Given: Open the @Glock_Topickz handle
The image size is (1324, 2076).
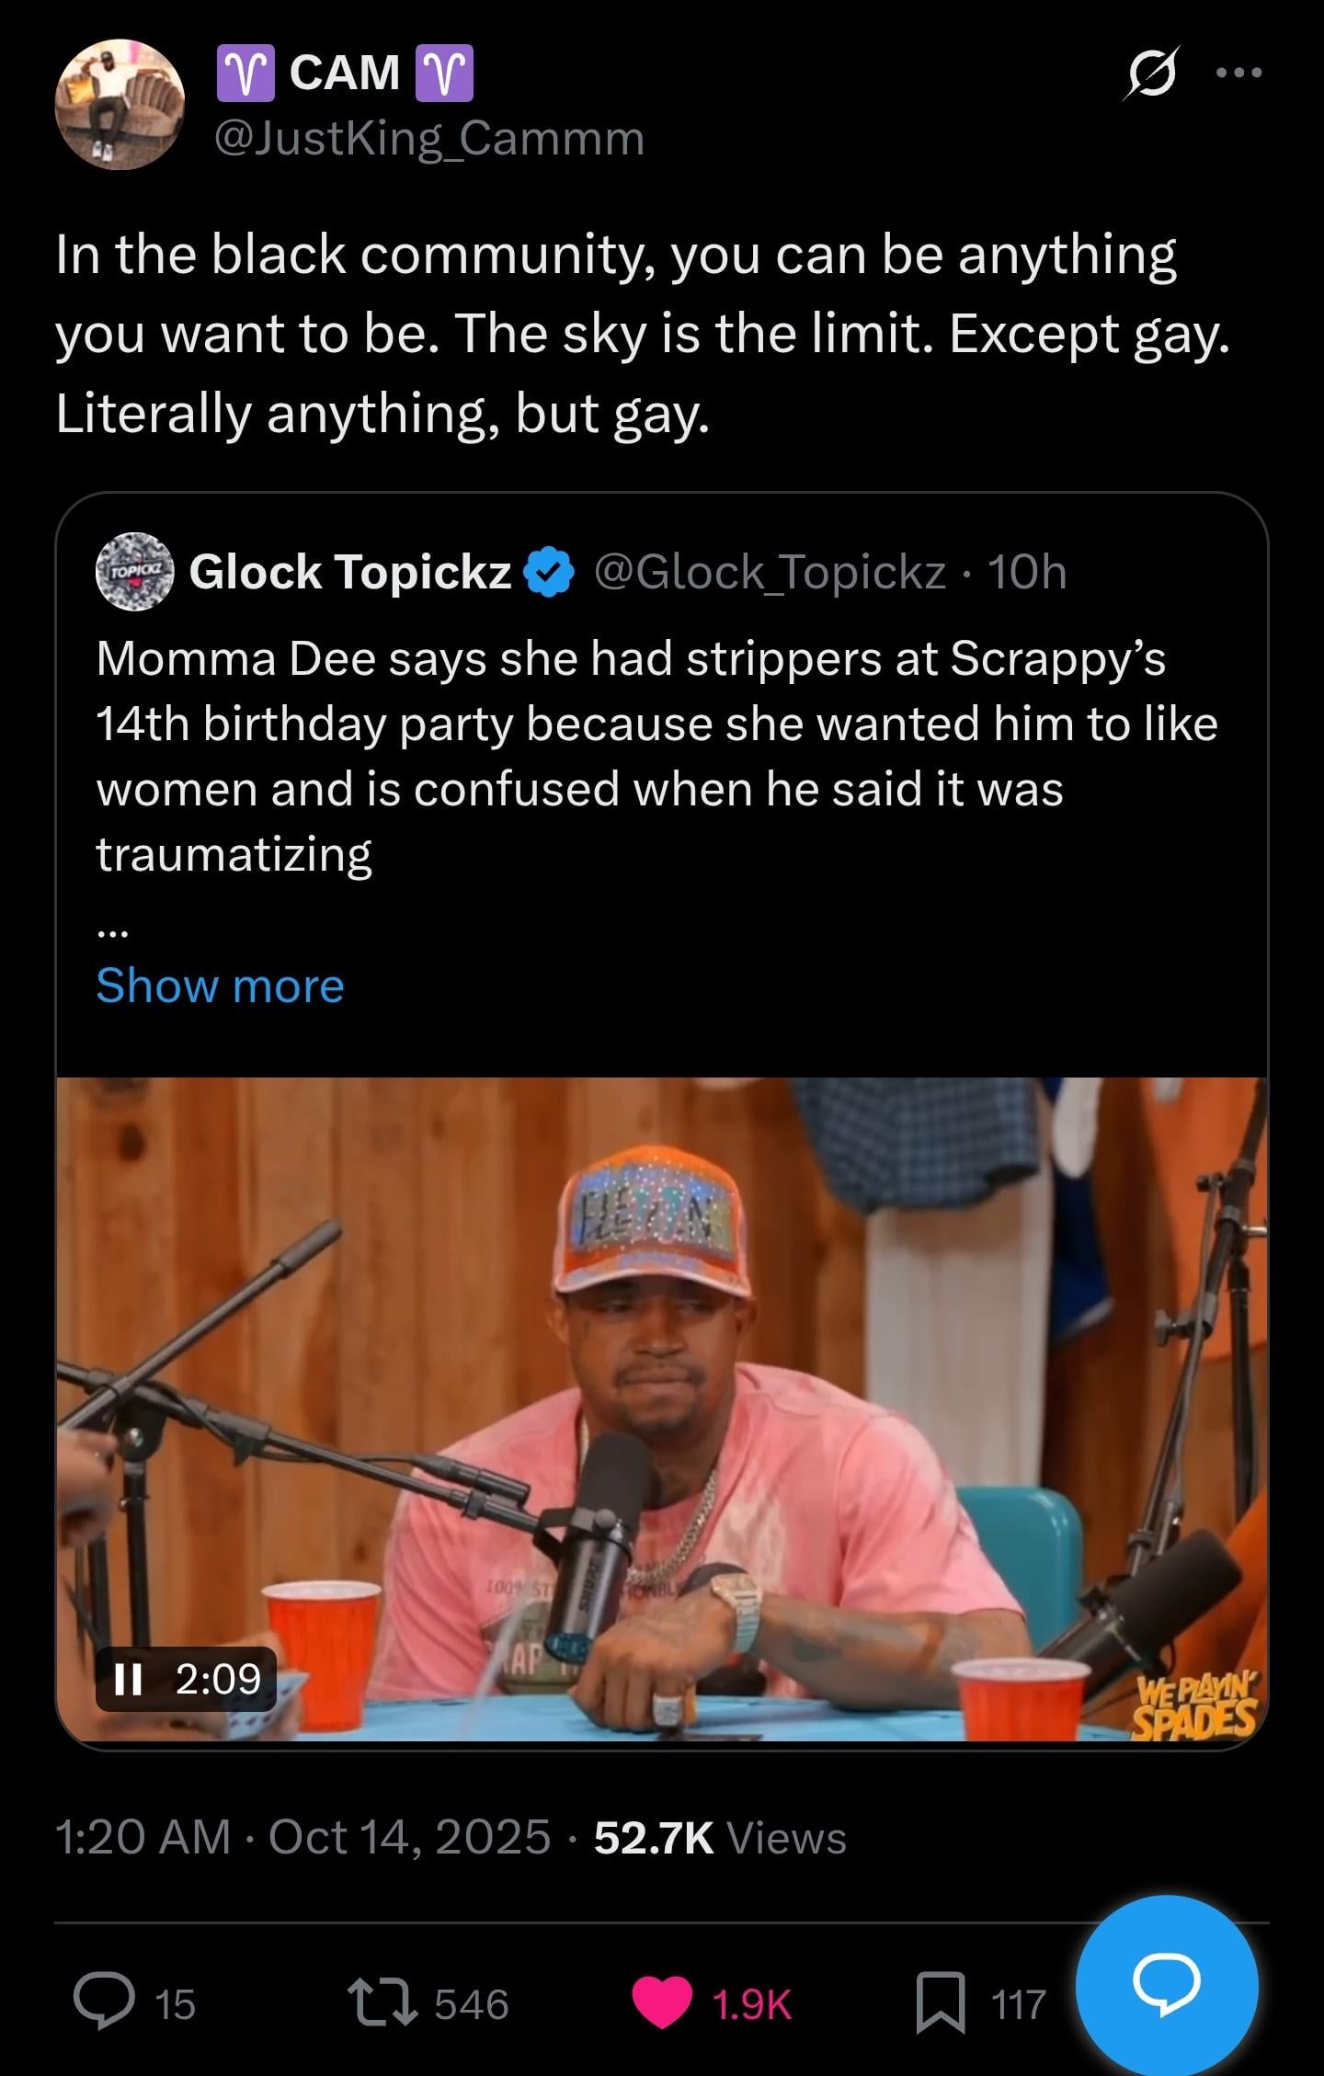Looking at the screenshot, I should 770,572.
